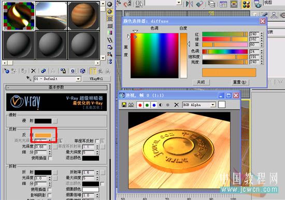Enable the 菲涅耳反射 checkbox
Screen dimensions: 285x200
click(x=97, y=141)
